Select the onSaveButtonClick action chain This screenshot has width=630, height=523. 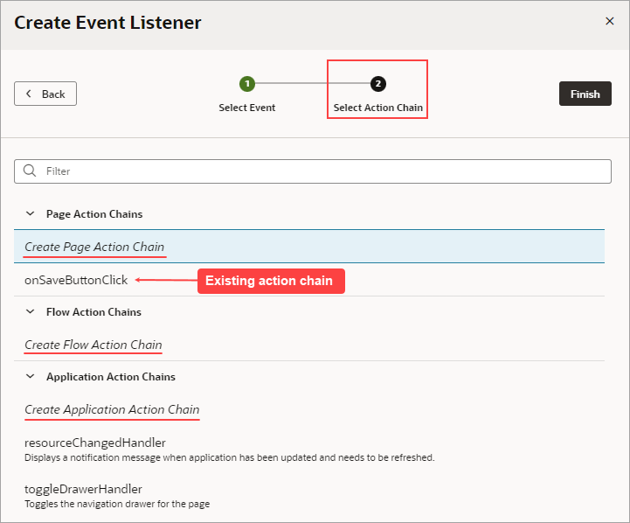click(309, 280)
